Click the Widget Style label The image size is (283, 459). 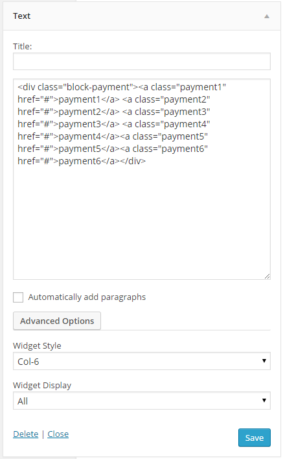(37, 346)
